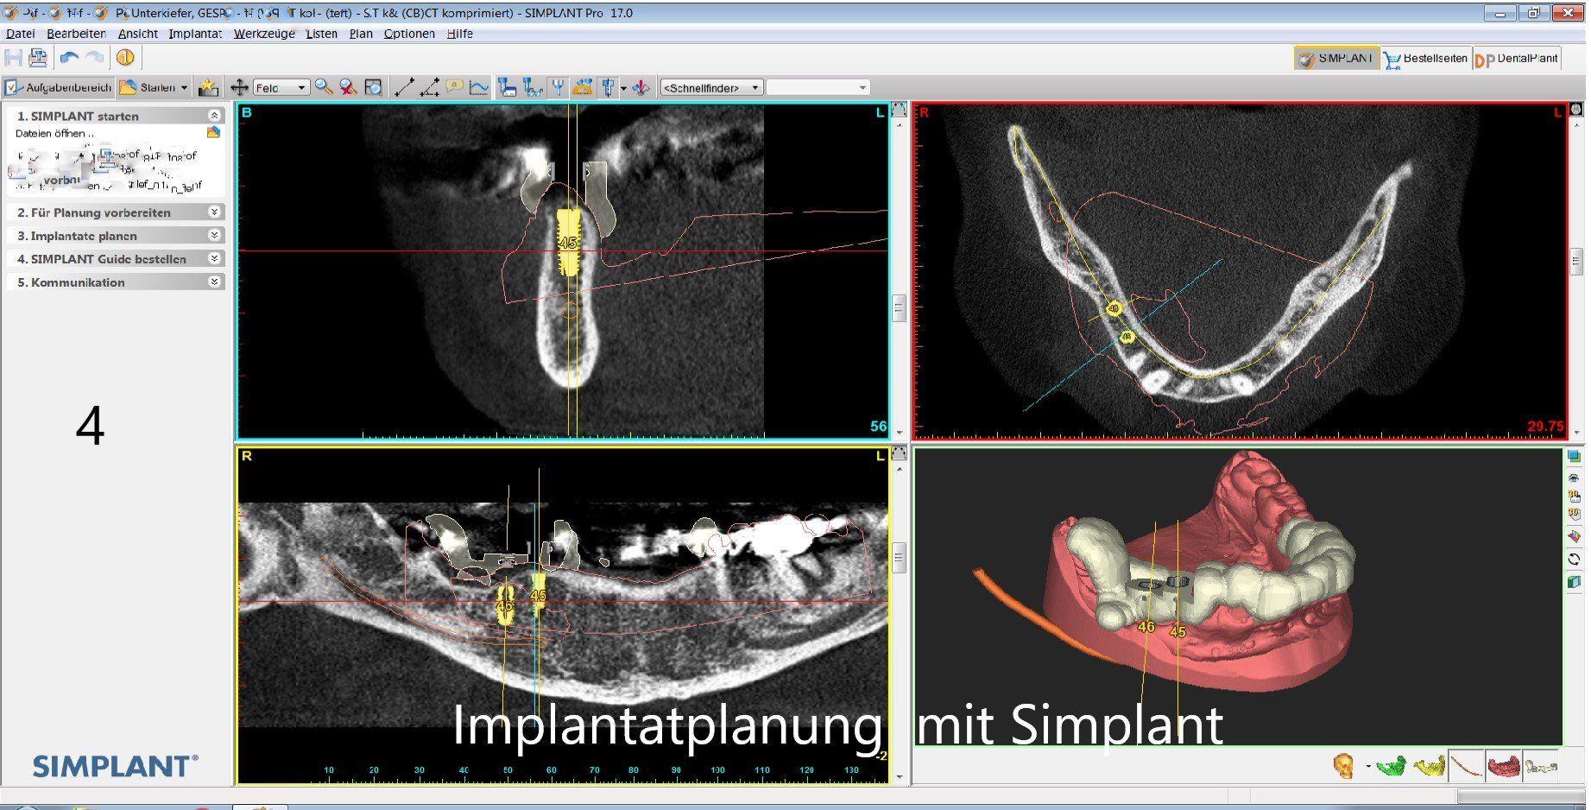The image size is (1591, 810).
Task: Save the project with the floppy disk icon
Action: point(14,58)
